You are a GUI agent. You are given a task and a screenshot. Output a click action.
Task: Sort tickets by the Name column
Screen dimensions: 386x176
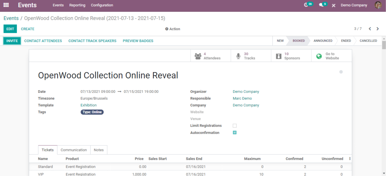(x=43, y=159)
